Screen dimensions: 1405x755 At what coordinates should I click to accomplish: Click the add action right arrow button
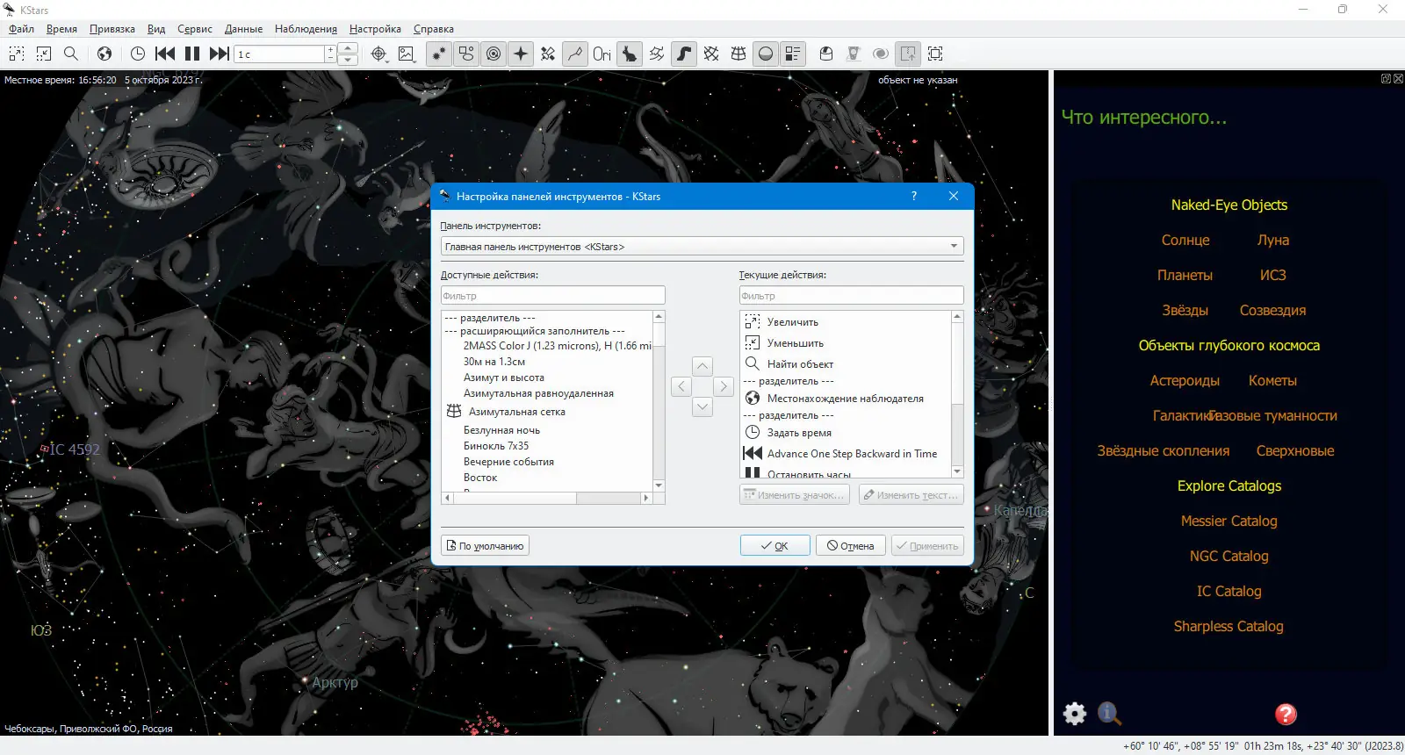723,386
